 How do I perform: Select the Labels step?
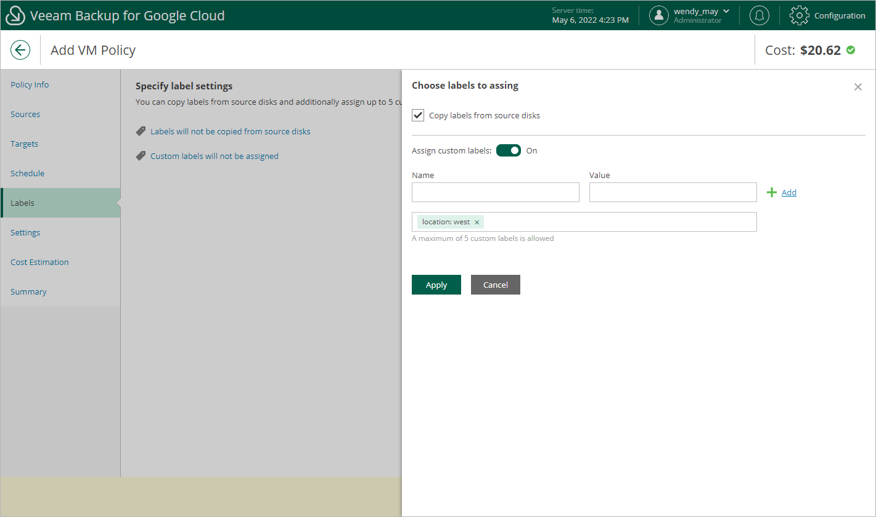click(60, 203)
